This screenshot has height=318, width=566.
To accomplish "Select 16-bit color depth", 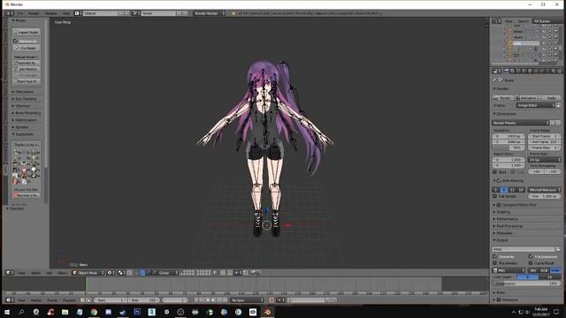I will point(550,276).
